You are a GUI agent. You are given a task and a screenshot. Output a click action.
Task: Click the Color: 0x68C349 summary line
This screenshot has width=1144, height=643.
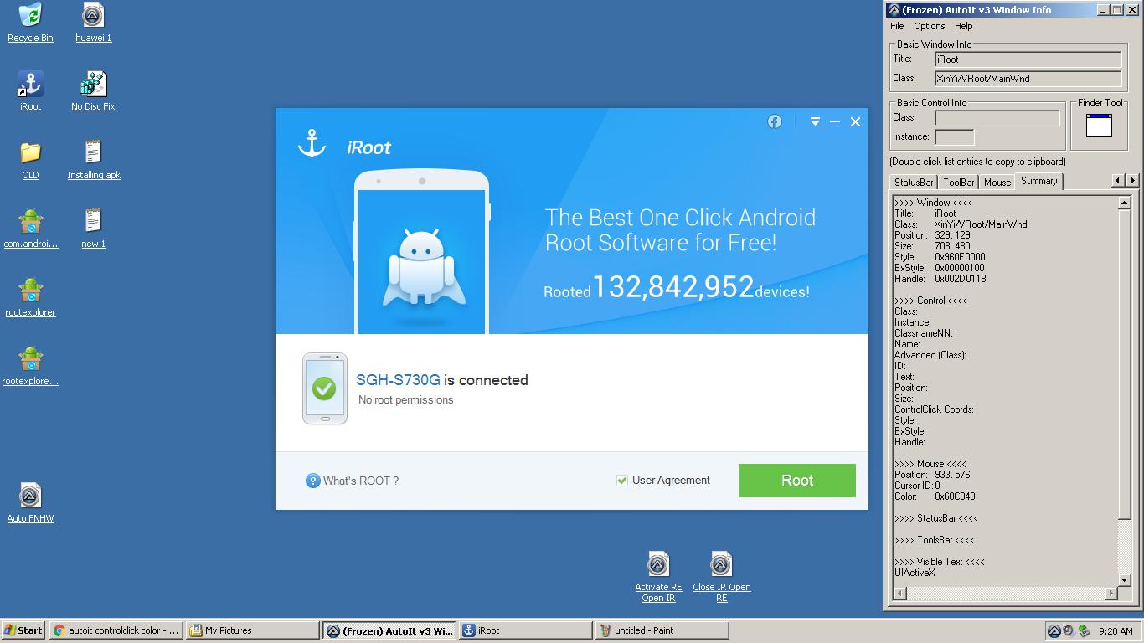click(x=935, y=496)
